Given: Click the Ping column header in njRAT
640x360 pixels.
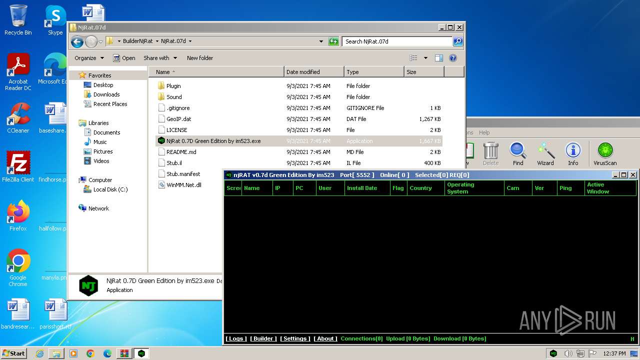Looking at the screenshot, I should tap(571, 188).
